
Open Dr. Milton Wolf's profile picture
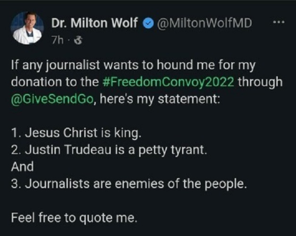(27, 28)
